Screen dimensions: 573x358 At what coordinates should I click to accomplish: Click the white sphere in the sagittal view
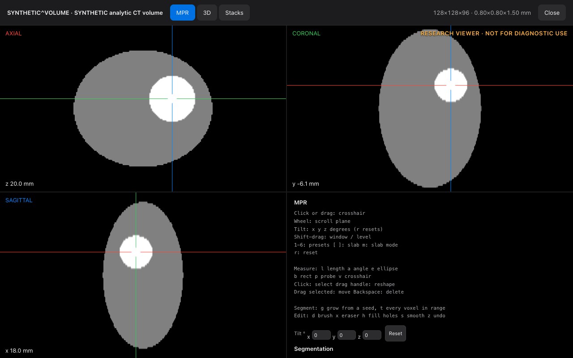pos(136,252)
